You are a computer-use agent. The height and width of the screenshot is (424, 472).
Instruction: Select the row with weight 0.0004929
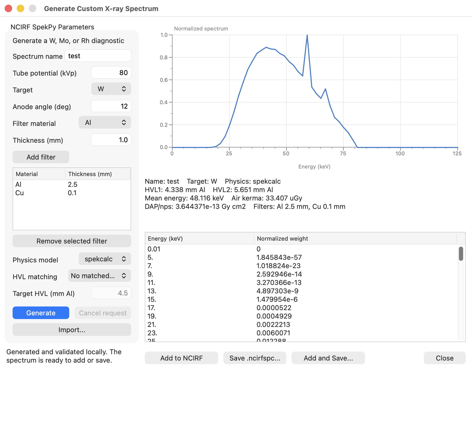click(x=302, y=316)
